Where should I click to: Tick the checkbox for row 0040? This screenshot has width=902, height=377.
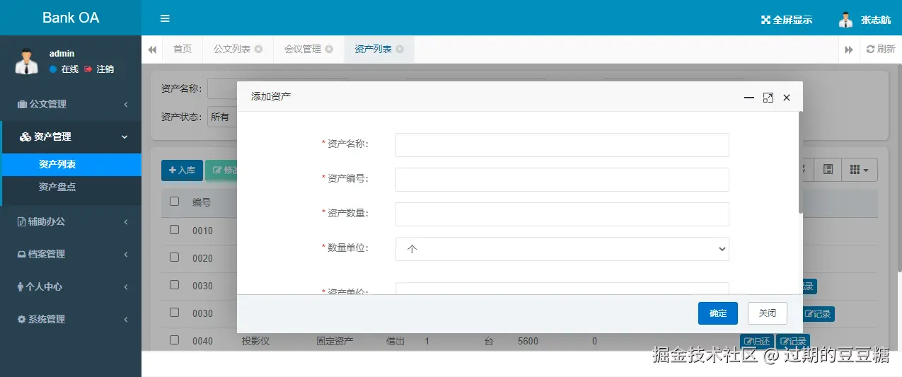pos(175,340)
